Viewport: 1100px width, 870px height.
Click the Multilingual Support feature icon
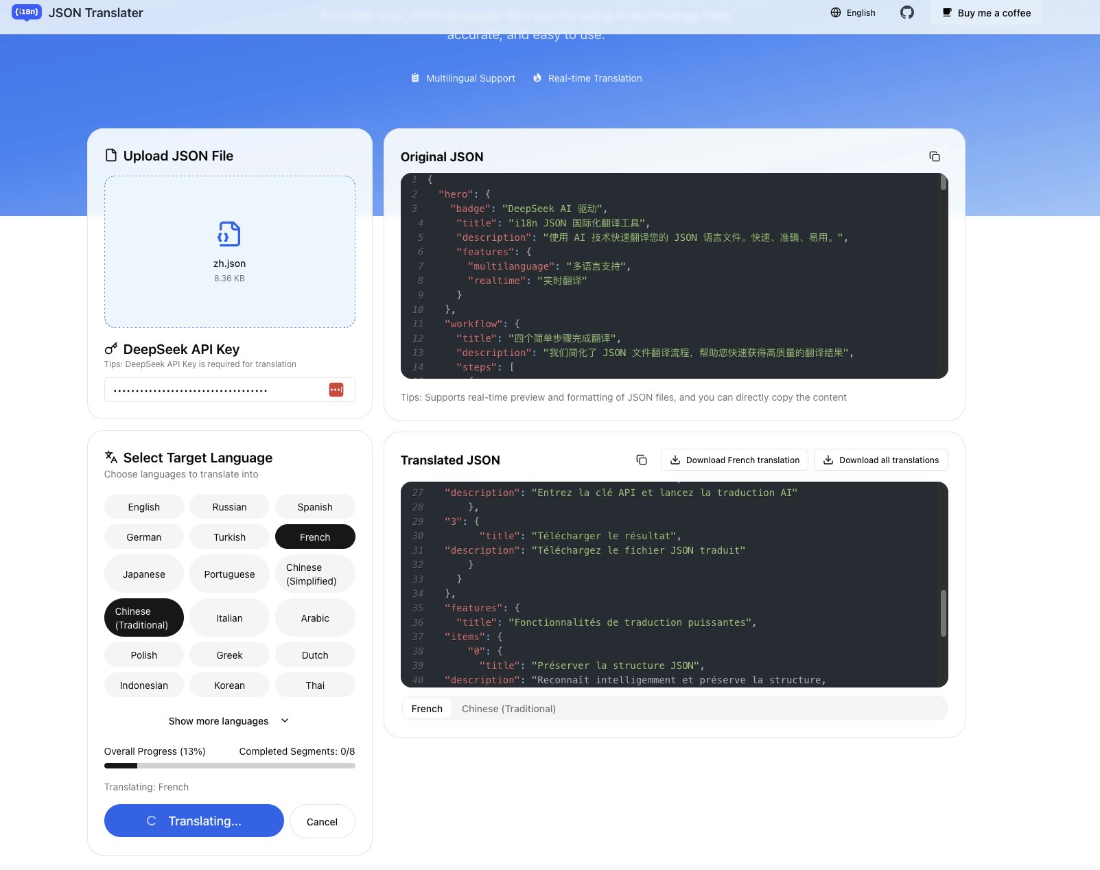tap(415, 78)
